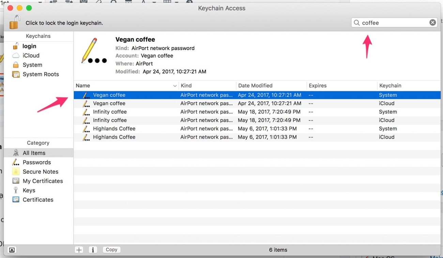Open the Secure Notes category
443x258 pixels.
40,172
